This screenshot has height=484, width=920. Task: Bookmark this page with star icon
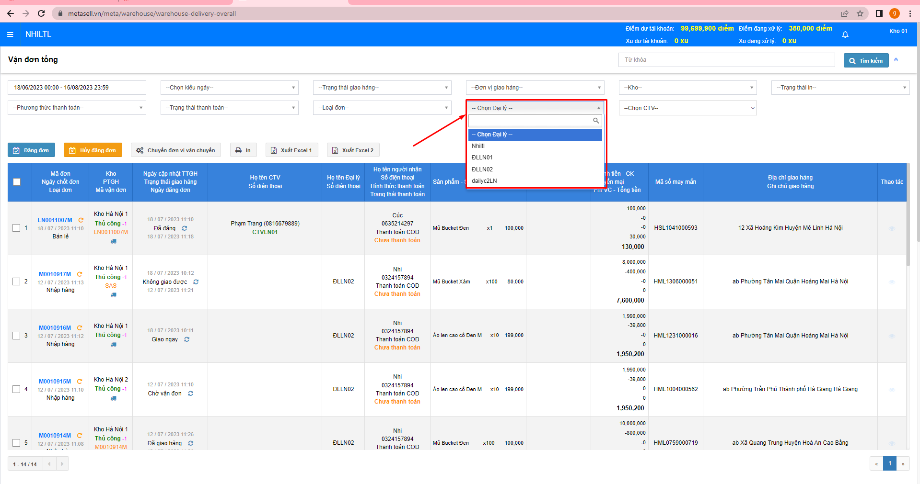pyautogui.click(x=860, y=13)
